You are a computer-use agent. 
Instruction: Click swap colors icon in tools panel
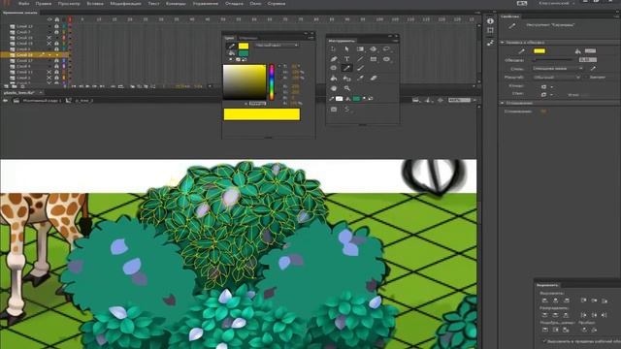coord(371,99)
